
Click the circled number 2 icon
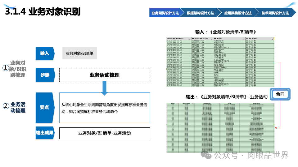pos(6,106)
